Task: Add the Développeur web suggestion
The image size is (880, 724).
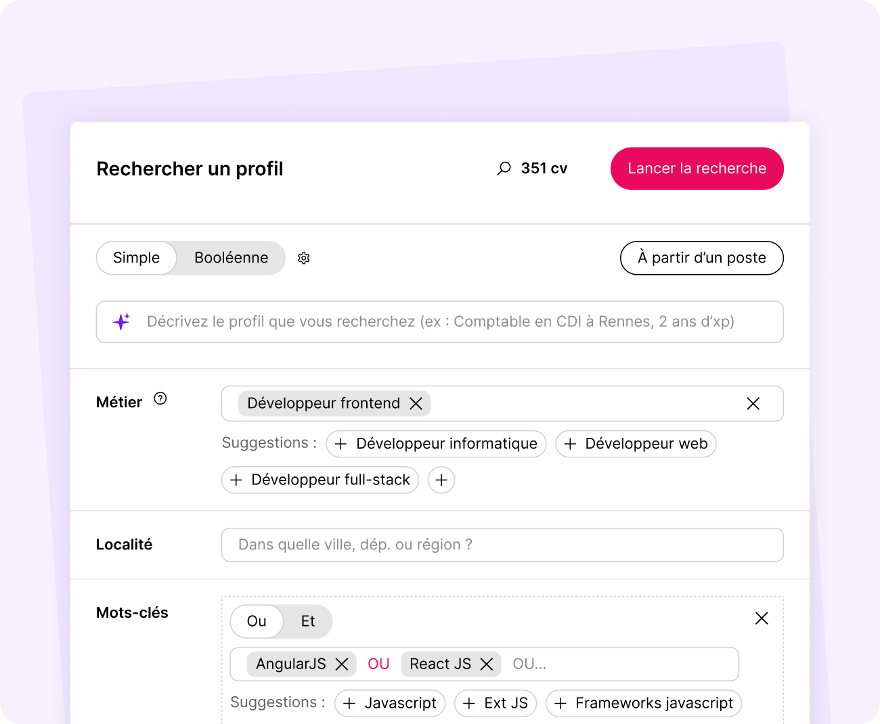Action: click(636, 444)
